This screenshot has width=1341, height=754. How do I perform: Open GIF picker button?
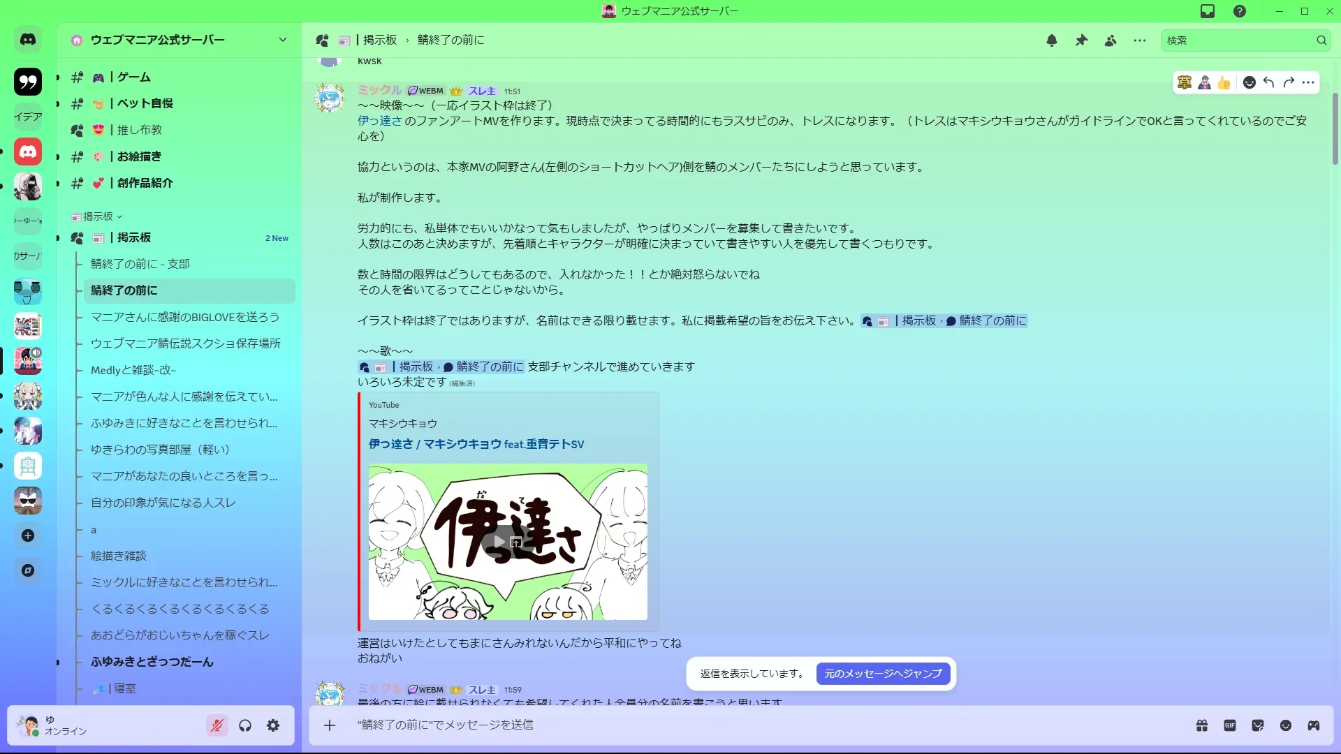(1230, 725)
